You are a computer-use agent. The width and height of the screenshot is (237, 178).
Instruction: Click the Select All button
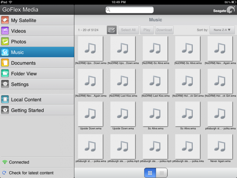point(128,30)
